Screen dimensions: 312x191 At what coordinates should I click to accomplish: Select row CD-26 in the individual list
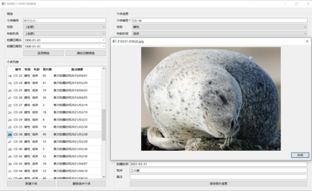(x=57, y=98)
